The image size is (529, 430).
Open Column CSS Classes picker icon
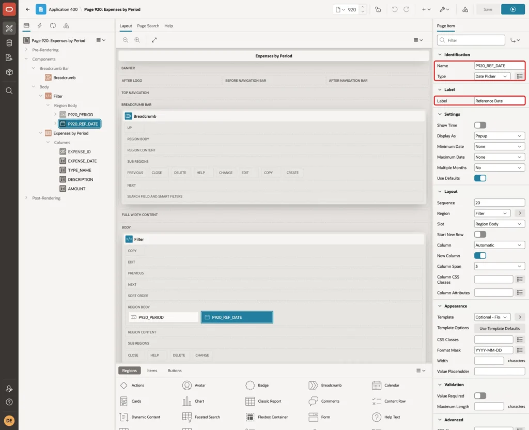(520, 279)
